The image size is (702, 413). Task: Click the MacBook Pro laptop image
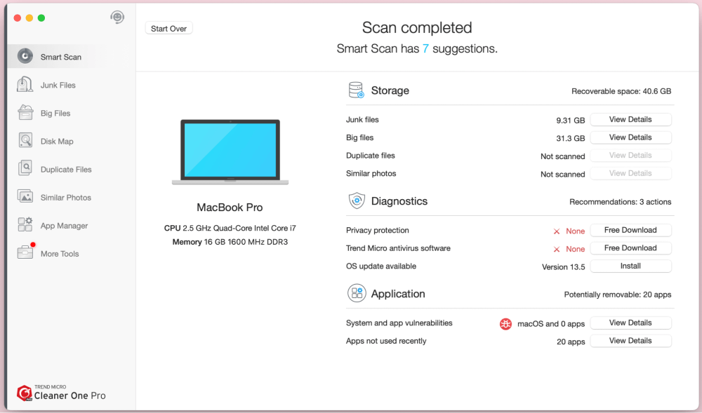(230, 152)
